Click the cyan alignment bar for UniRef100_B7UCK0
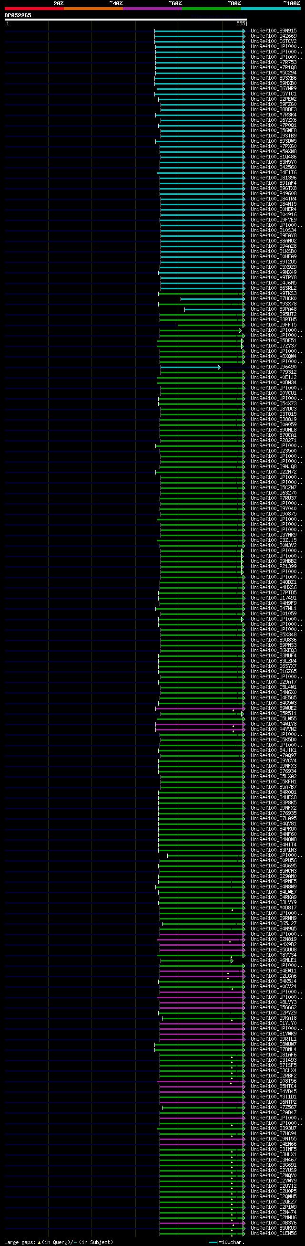 click(x=213, y=299)
